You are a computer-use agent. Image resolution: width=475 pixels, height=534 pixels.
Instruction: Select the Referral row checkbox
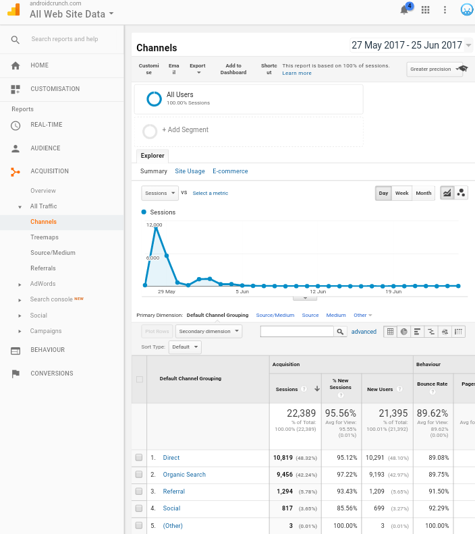pos(139,492)
